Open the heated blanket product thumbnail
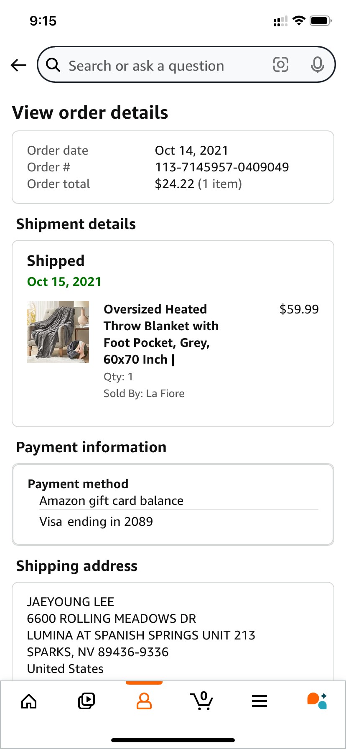346x749 pixels. click(58, 332)
